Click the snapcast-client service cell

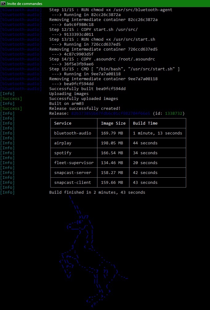coord(73,183)
